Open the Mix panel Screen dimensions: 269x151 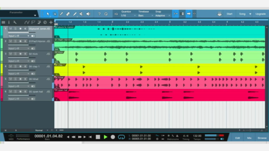click(249, 138)
